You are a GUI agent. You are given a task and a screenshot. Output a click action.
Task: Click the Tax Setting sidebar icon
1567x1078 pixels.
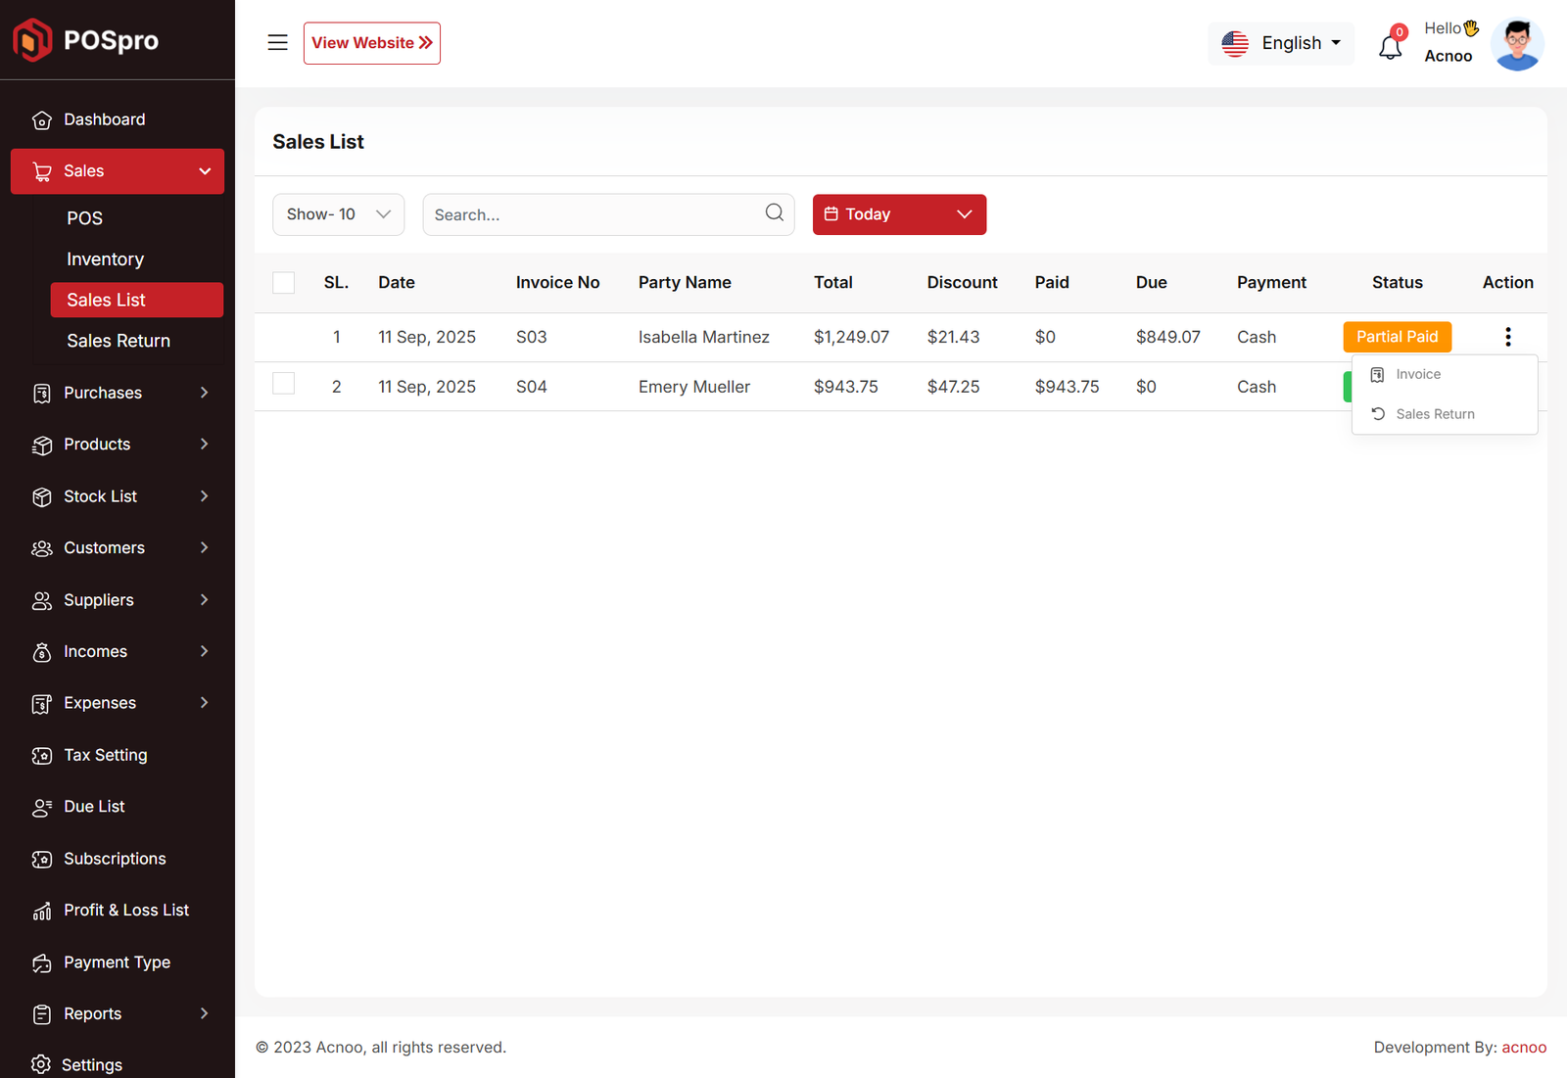[41, 756]
